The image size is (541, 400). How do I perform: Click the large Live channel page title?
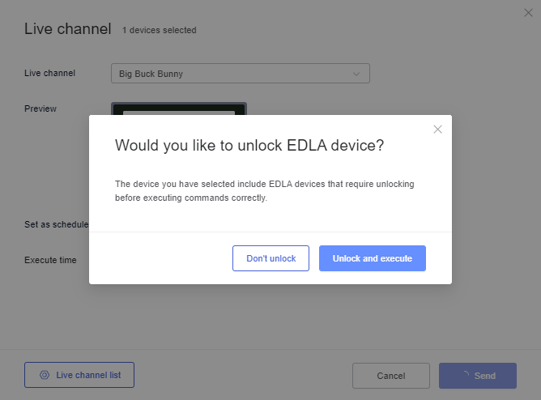[68, 29]
